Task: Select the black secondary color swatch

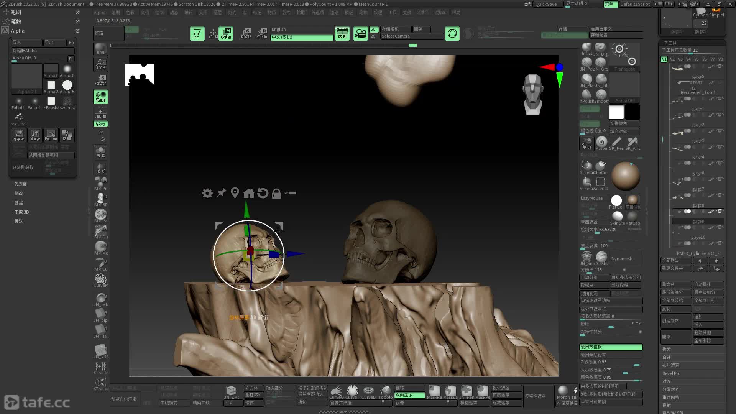Action: (x=632, y=112)
